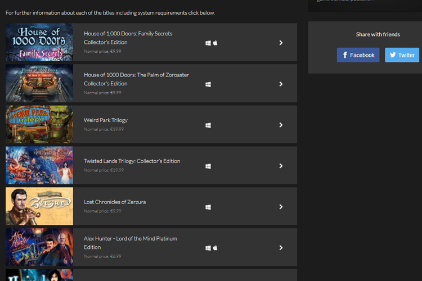Click Windows icon in Family Secrets row

[208, 43]
